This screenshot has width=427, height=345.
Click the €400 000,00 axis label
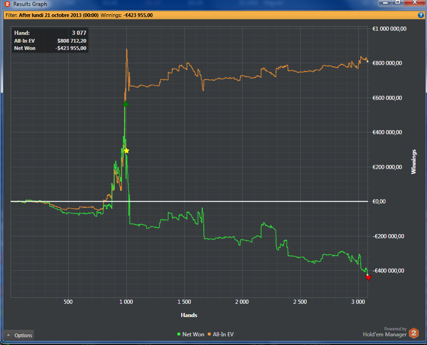click(x=387, y=132)
